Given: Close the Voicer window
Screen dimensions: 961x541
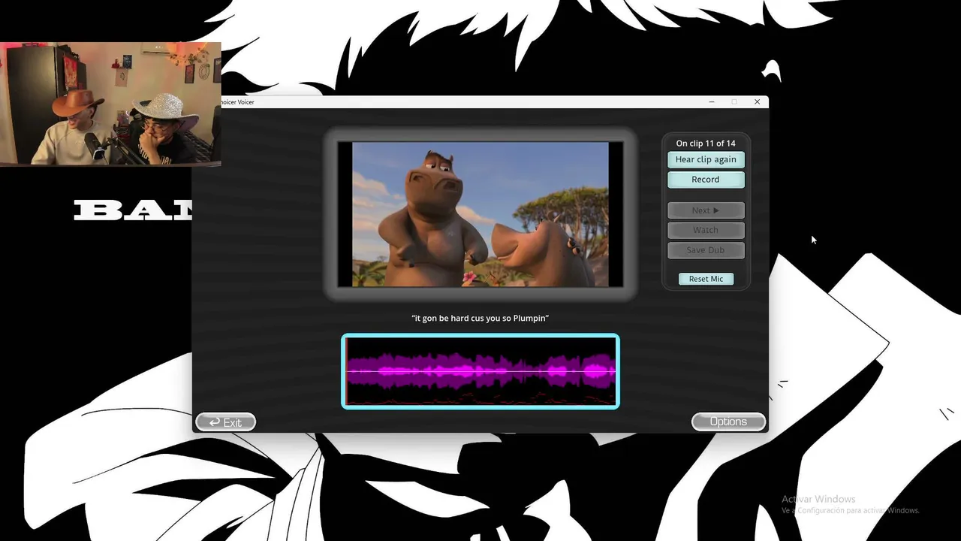Looking at the screenshot, I should point(757,101).
